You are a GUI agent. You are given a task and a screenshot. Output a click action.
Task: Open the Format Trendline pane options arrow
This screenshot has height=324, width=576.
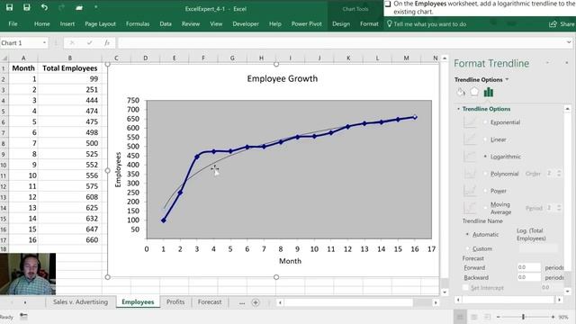547,63
